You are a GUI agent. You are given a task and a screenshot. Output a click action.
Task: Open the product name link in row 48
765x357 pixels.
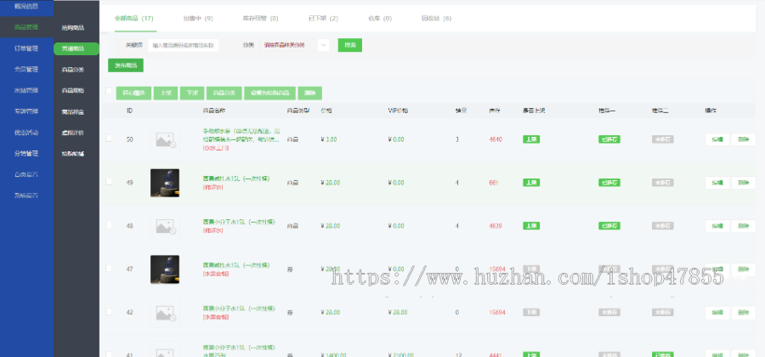click(239, 222)
